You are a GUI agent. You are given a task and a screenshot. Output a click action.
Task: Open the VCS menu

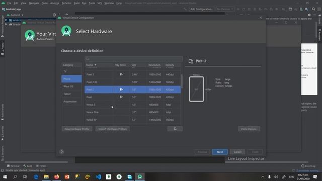pyautogui.click(x=100, y=3)
